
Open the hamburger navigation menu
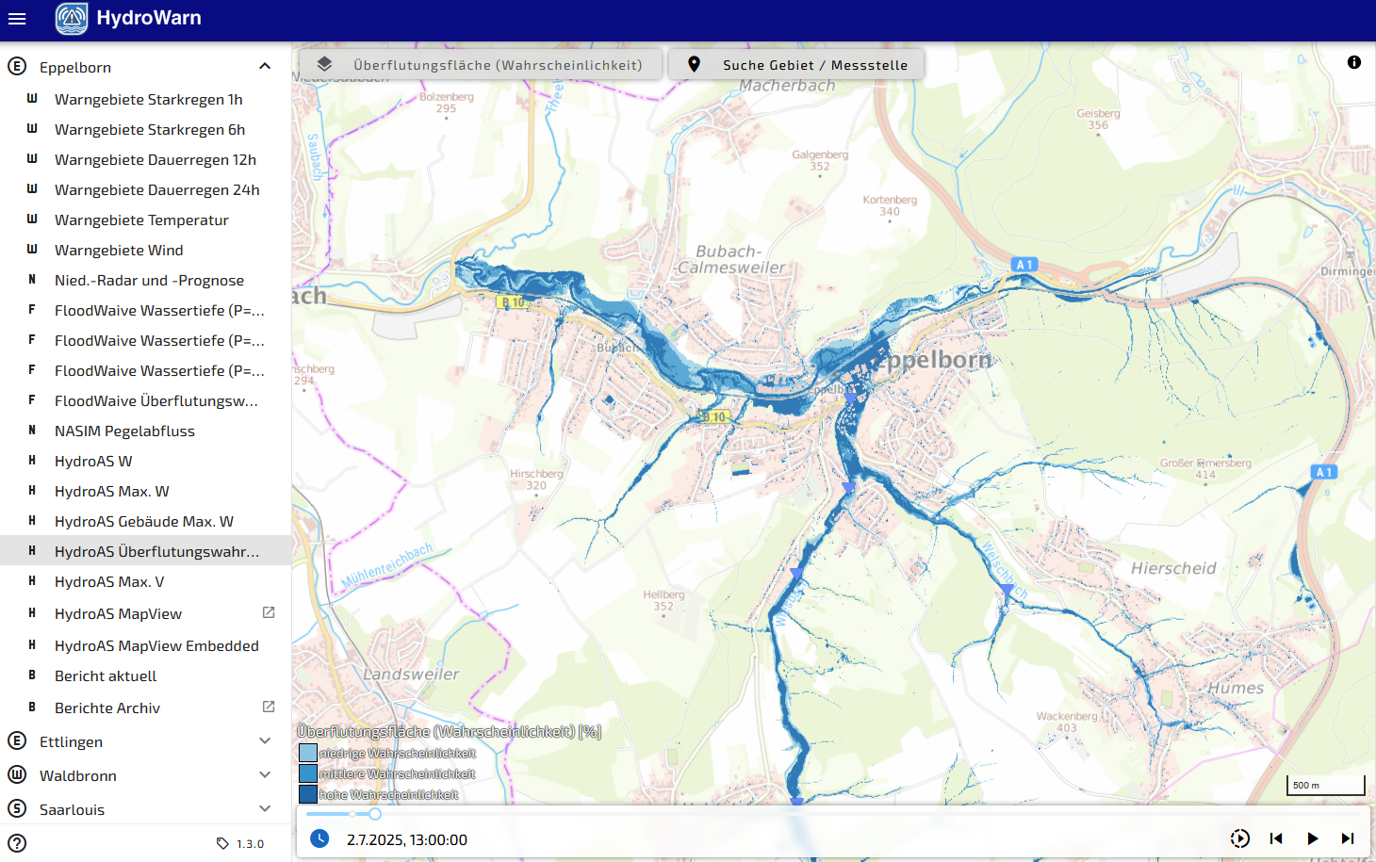(x=17, y=18)
